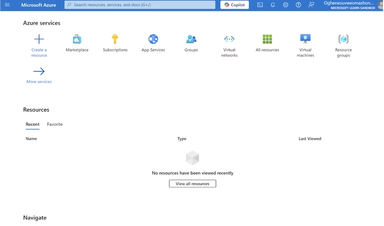384x226 pixels.
Task: Click the Microsoft Azure home title
Action: point(38,5)
